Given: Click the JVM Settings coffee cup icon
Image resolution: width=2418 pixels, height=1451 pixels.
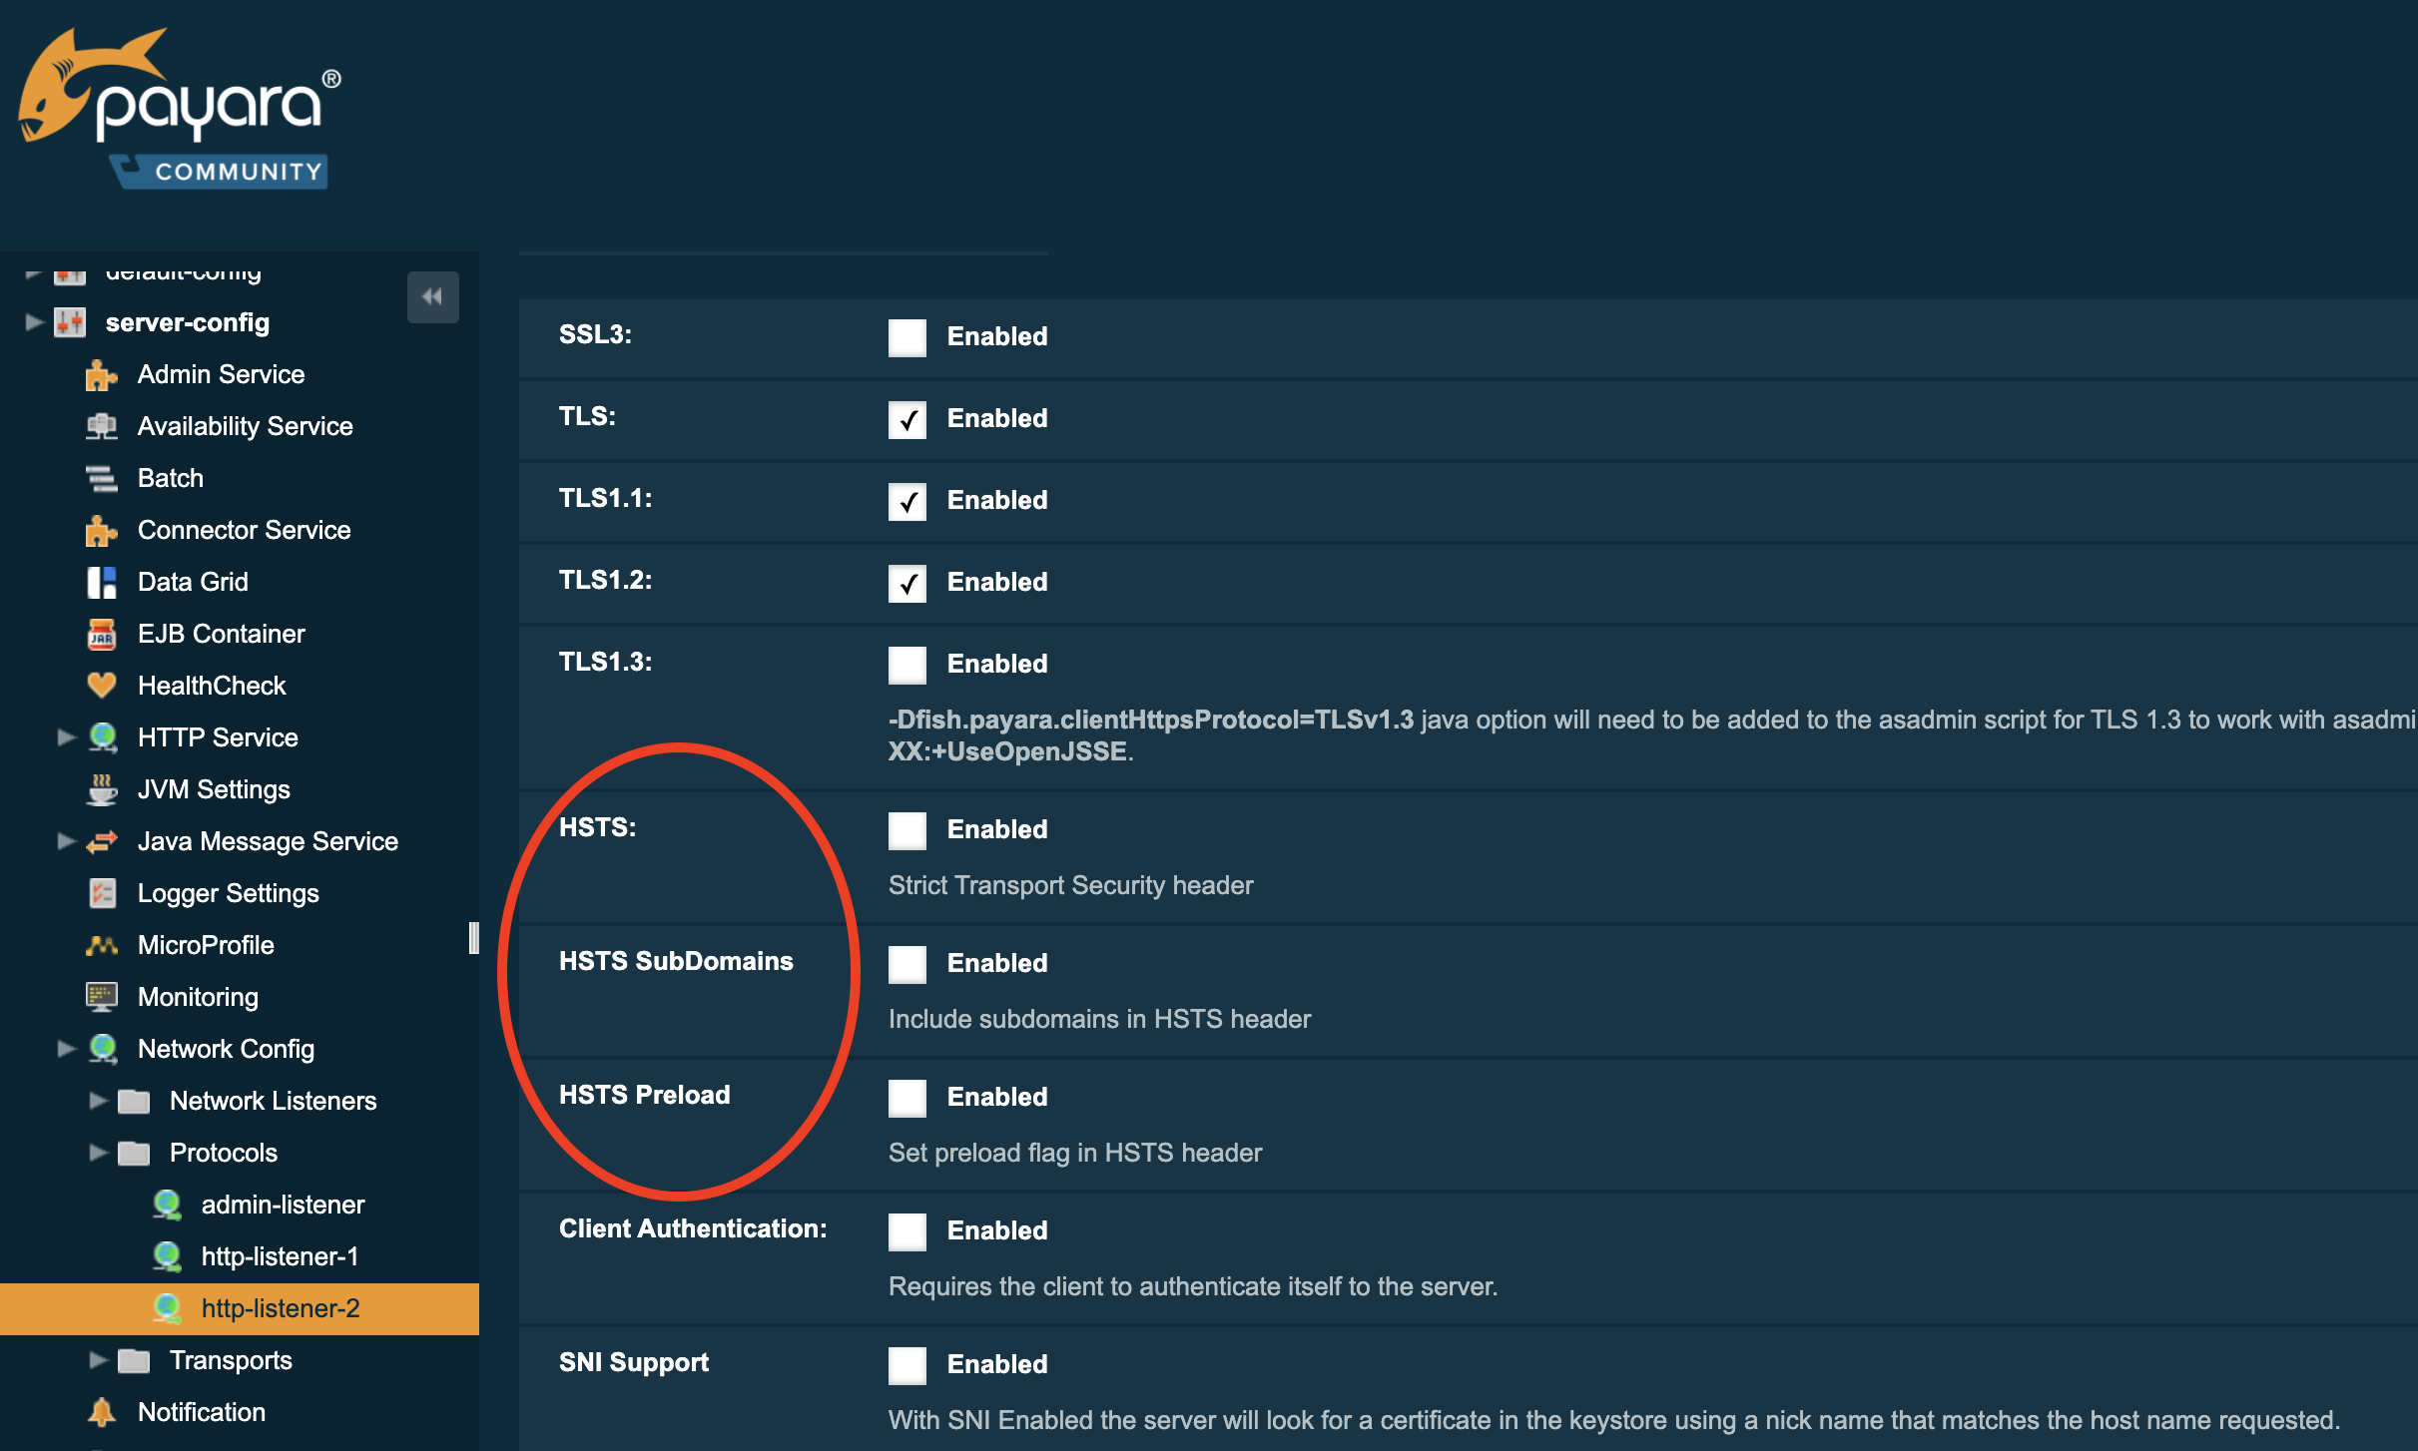Looking at the screenshot, I should tap(101, 789).
